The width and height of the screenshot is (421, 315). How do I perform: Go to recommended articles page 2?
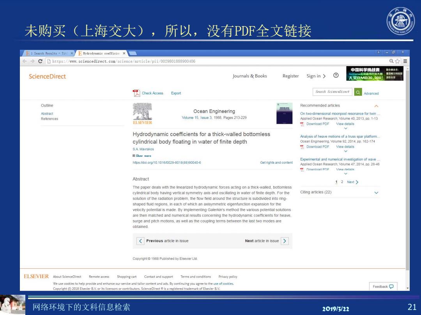(342, 182)
